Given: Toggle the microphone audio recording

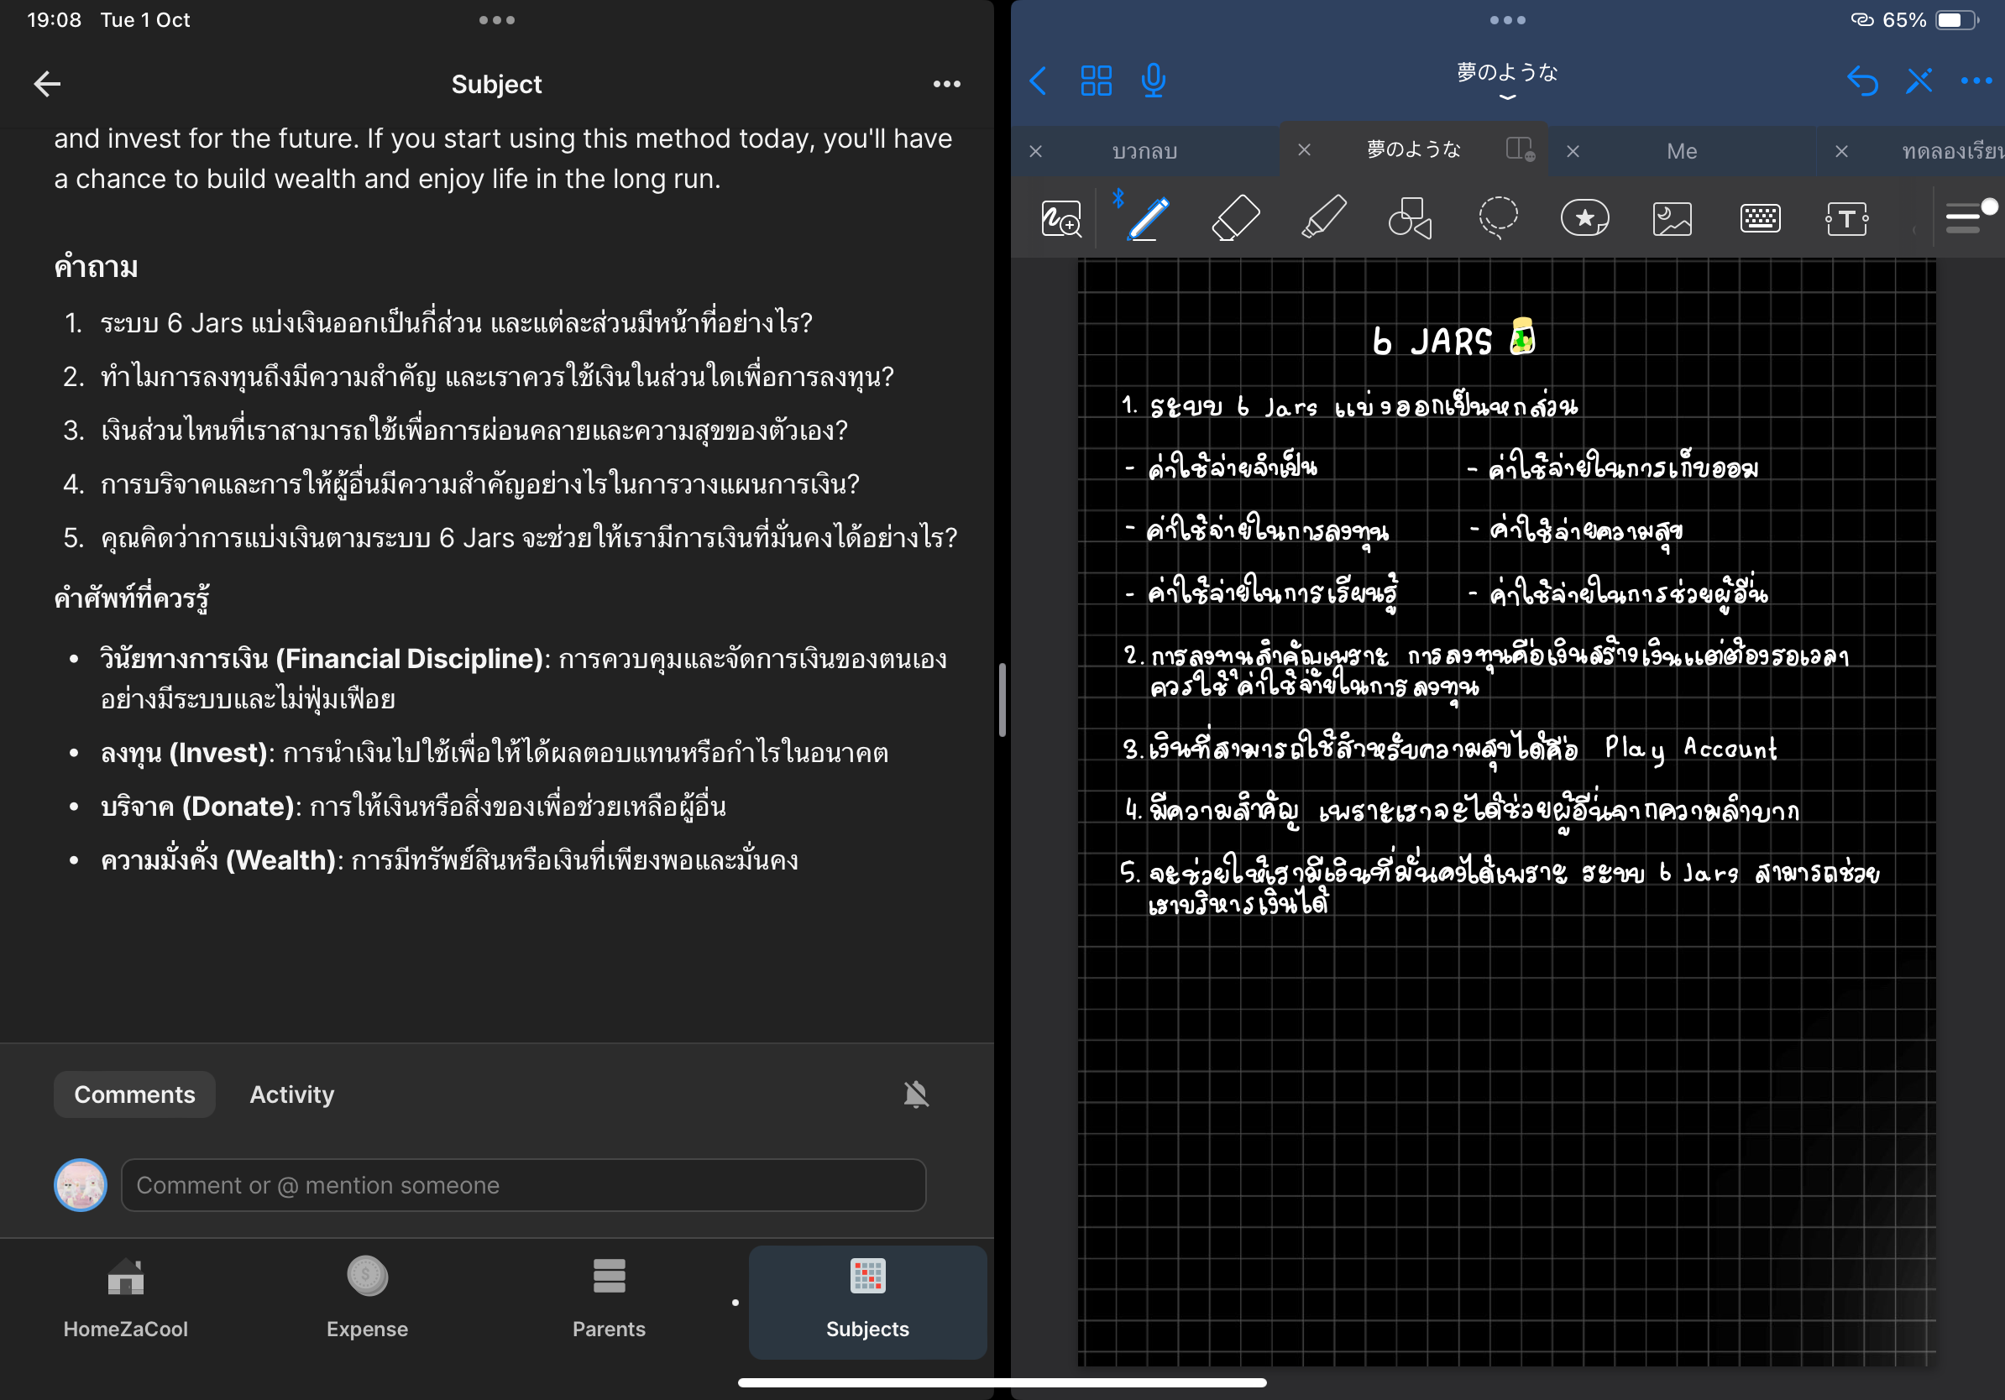Looking at the screenshot, I should 1153,81.
